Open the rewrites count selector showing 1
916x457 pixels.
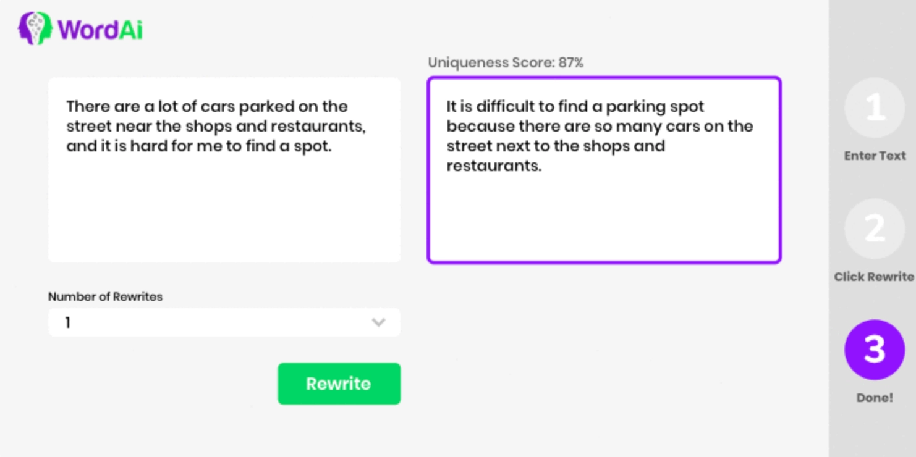tap(224, 322)
